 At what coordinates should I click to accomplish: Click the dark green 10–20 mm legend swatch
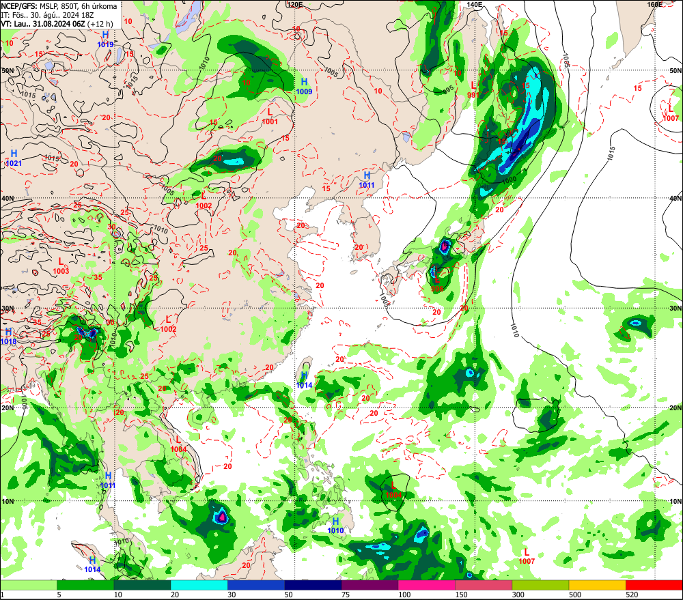point(143,585)
